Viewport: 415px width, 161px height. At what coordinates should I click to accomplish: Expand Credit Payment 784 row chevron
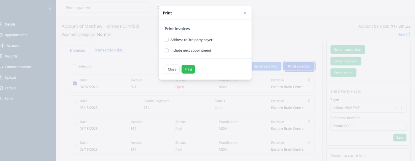309,101
